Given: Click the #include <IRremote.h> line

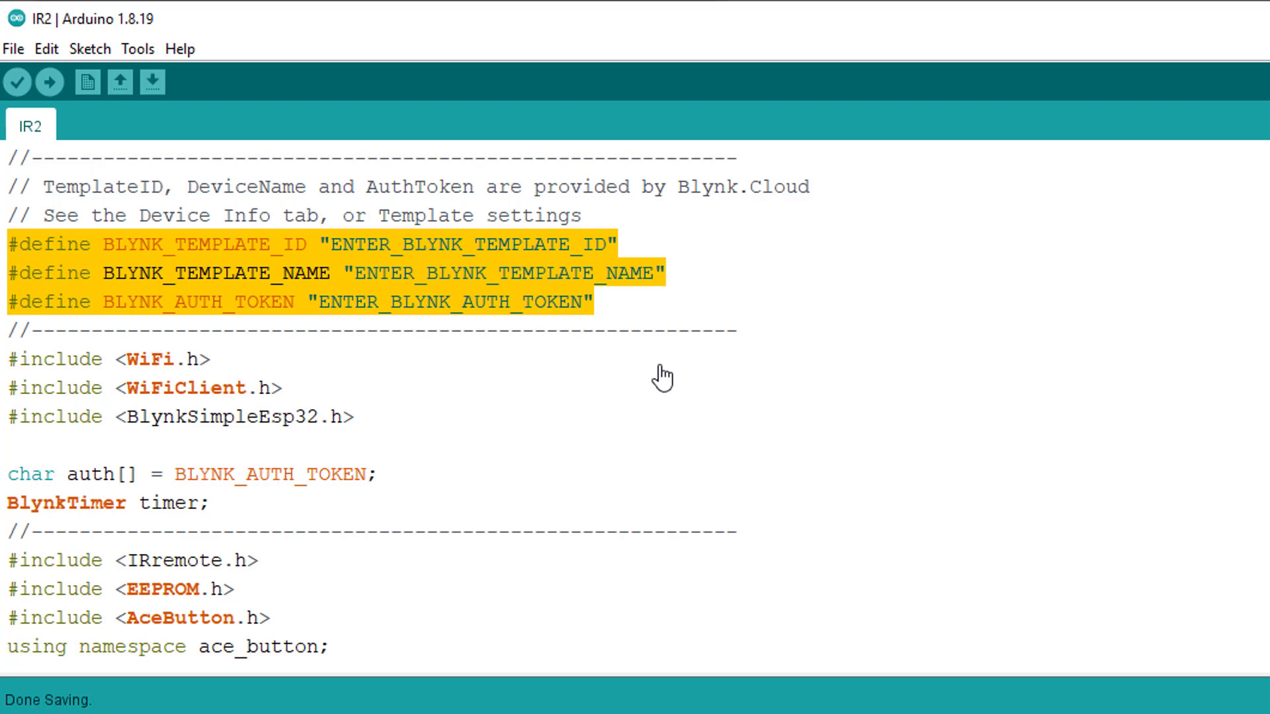Looking at the screenshot, I should click(133, 560).
